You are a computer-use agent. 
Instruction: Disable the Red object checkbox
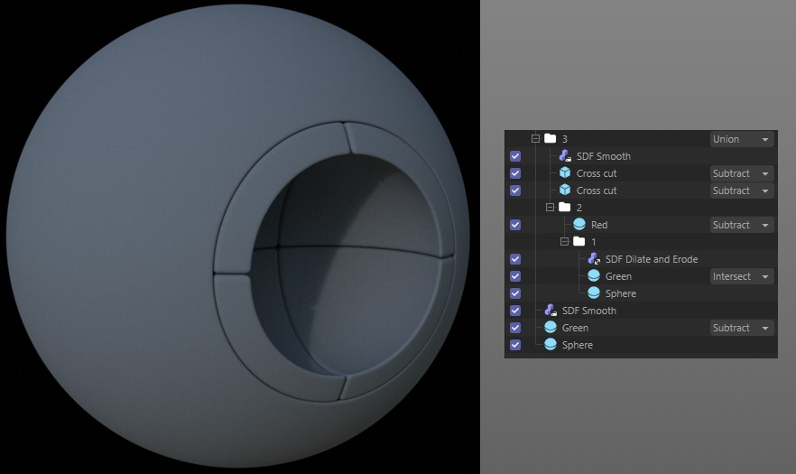tap(515, 225)
